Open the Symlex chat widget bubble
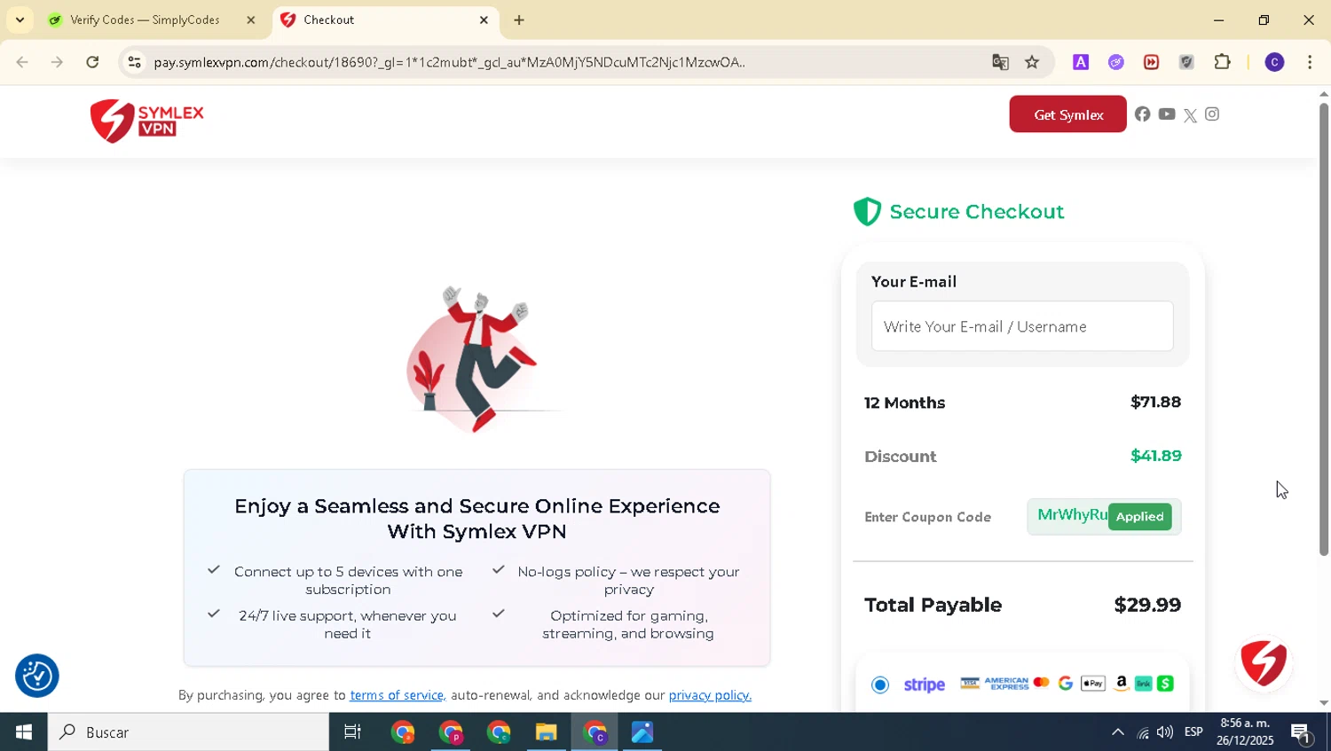Screen dimensions: 1331x751 (1264, 662)
